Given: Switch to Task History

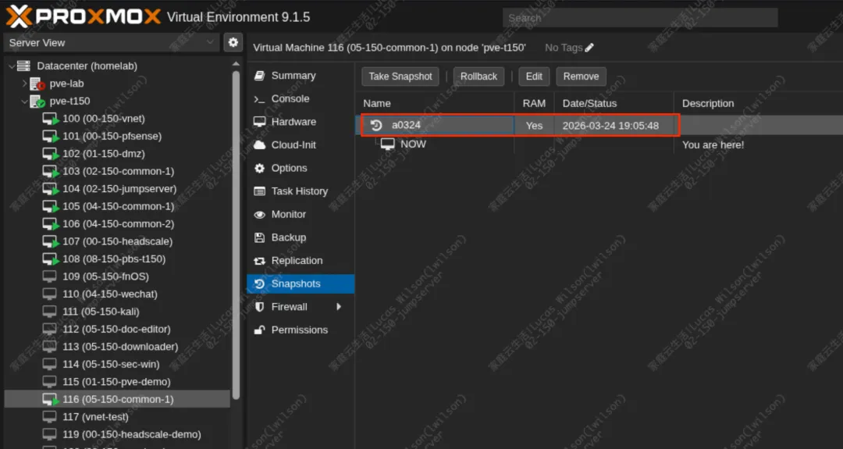Looking at the screenshot, I should coord(301,191).
